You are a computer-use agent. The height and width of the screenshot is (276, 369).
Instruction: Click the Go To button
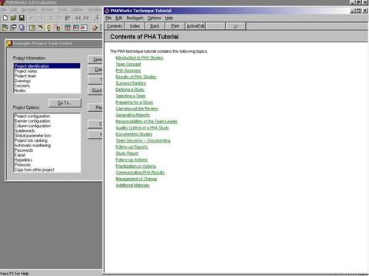(x=65, y=103)
